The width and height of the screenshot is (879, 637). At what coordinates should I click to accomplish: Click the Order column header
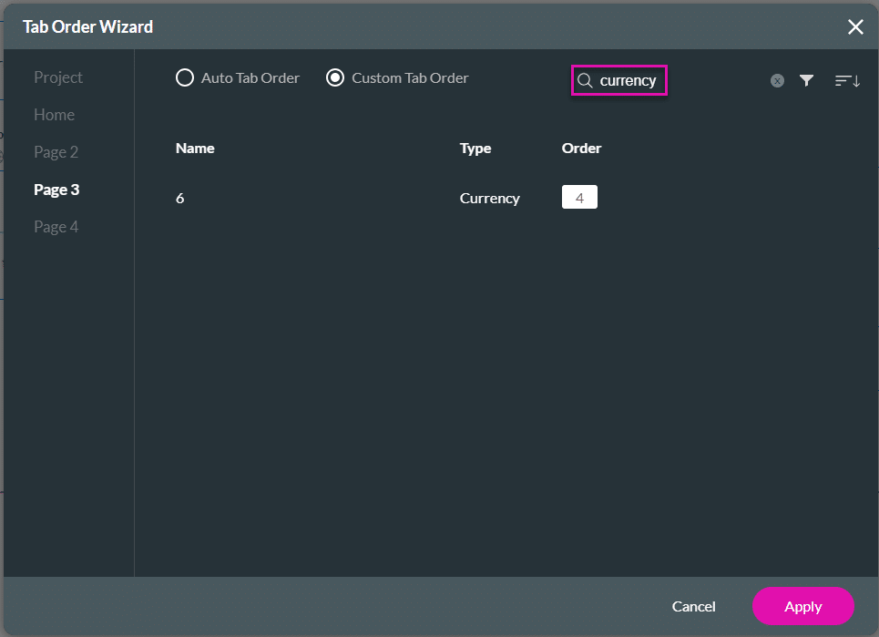point(581,148)
